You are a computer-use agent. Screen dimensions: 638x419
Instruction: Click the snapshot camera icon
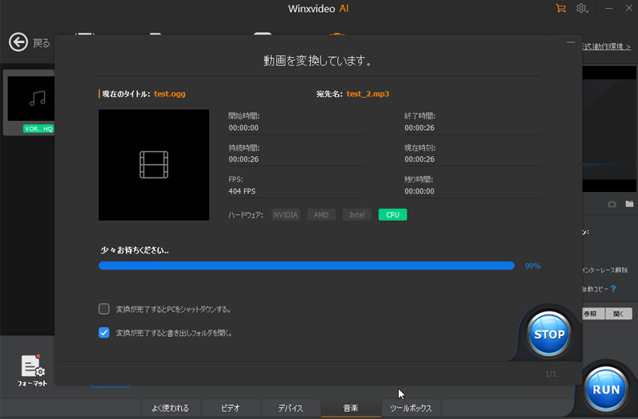[612, 204]
